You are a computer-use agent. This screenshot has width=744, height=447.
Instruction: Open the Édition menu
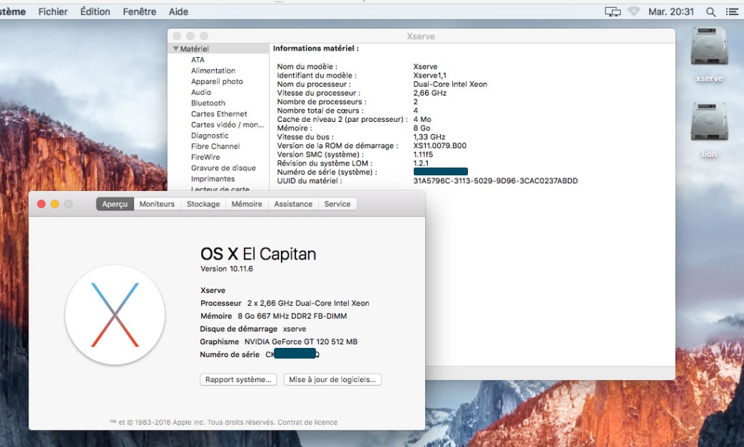(x=95, y=12)
